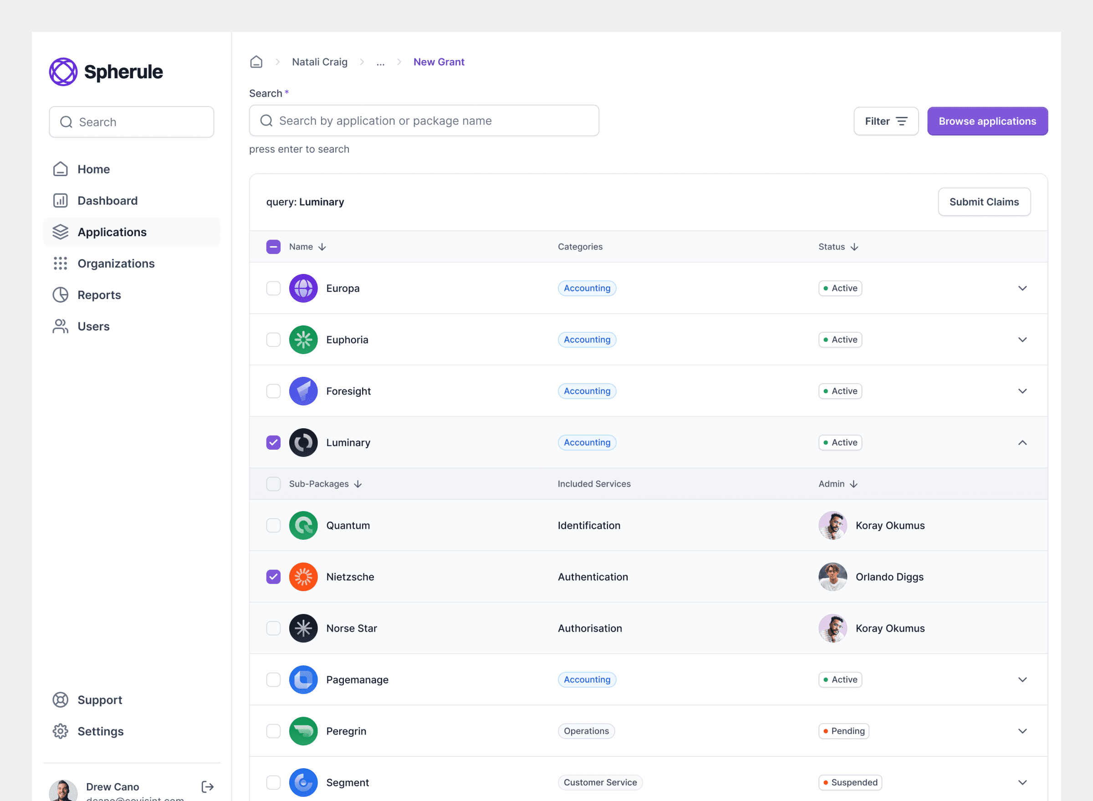Image resolution: width=1093 pixels, height=801 pixels.
Task: Click the Spherule logo icon
Action: click(x=63, y=72)
